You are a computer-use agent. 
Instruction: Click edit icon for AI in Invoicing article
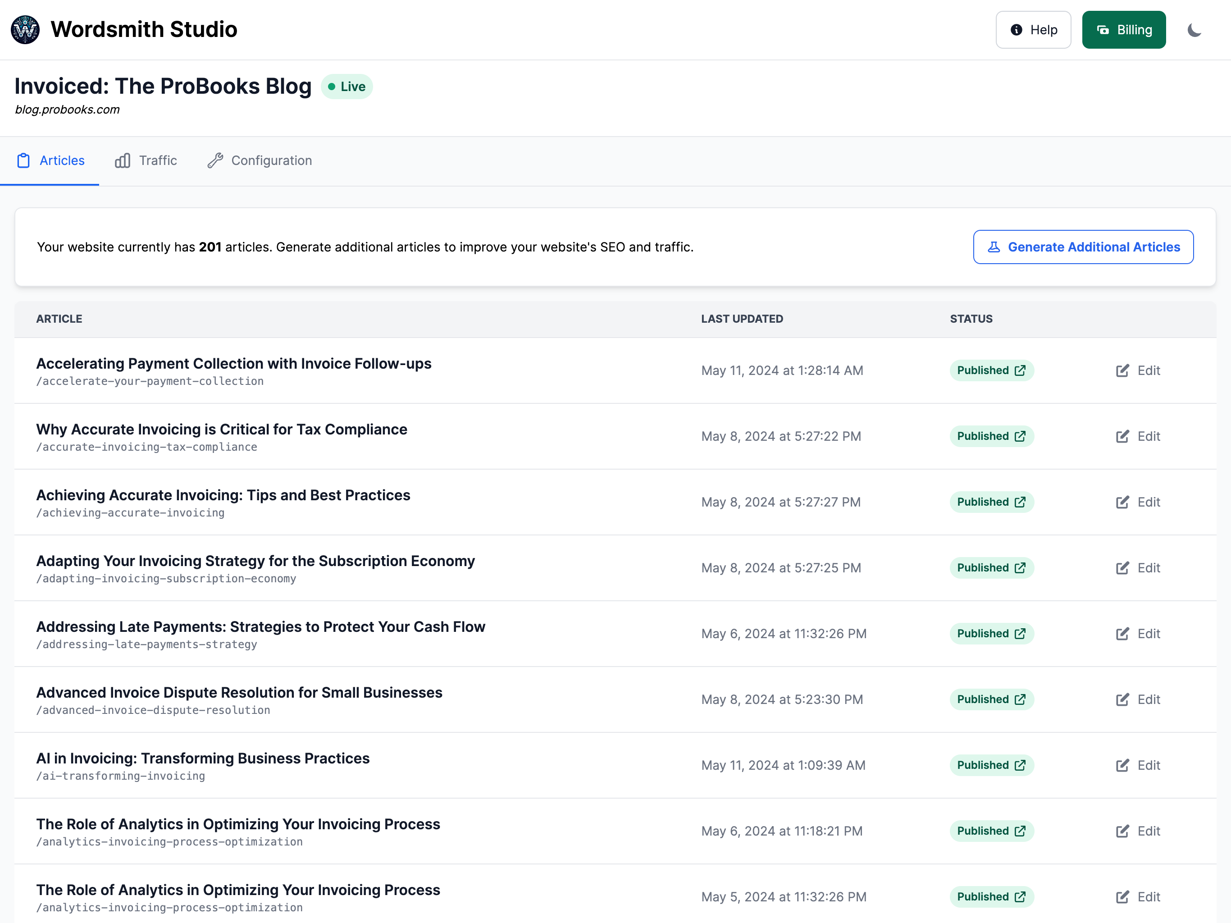(1122, 765)
